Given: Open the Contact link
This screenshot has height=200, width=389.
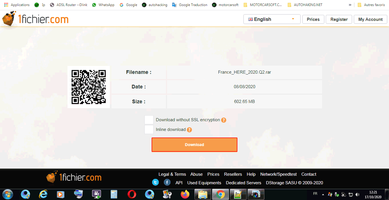Looking at the screenshot, I should pos(309,174).
